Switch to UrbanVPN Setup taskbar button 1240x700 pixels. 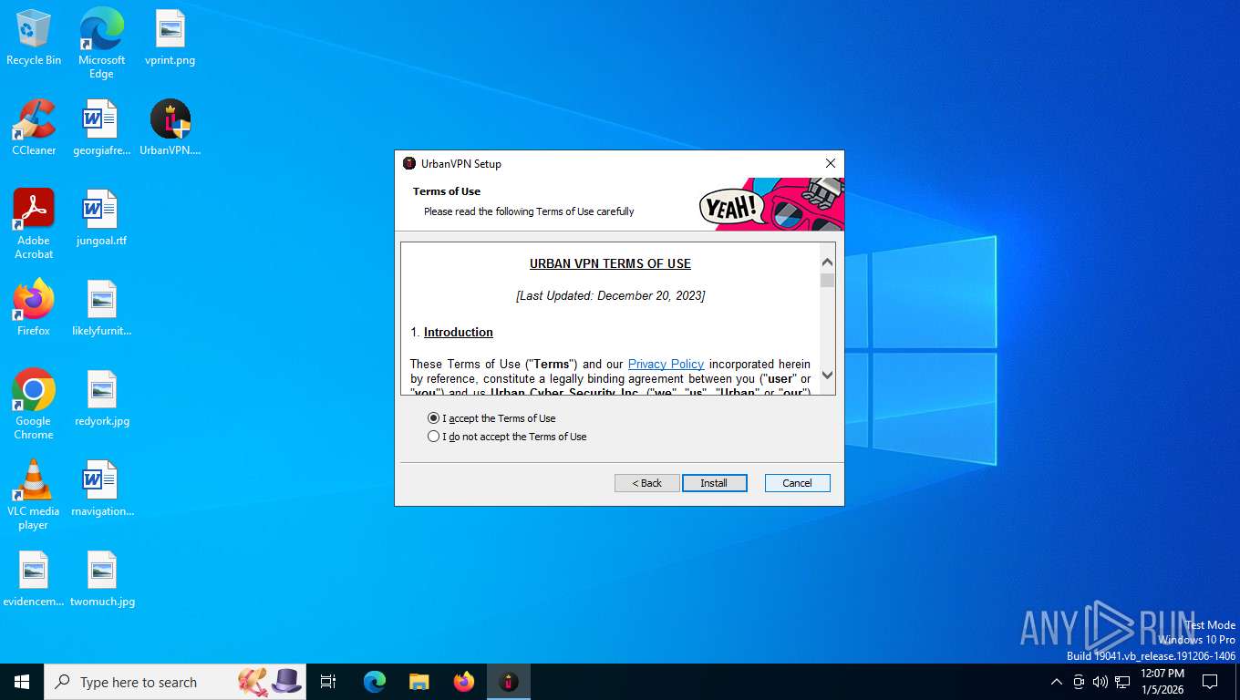(x=509, y=682)
